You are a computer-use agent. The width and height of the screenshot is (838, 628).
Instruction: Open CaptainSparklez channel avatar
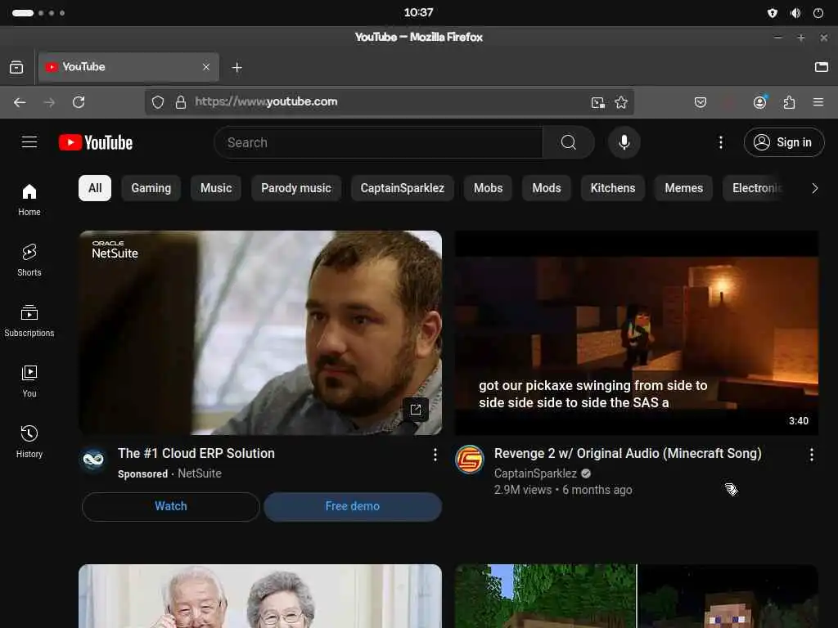470,460
